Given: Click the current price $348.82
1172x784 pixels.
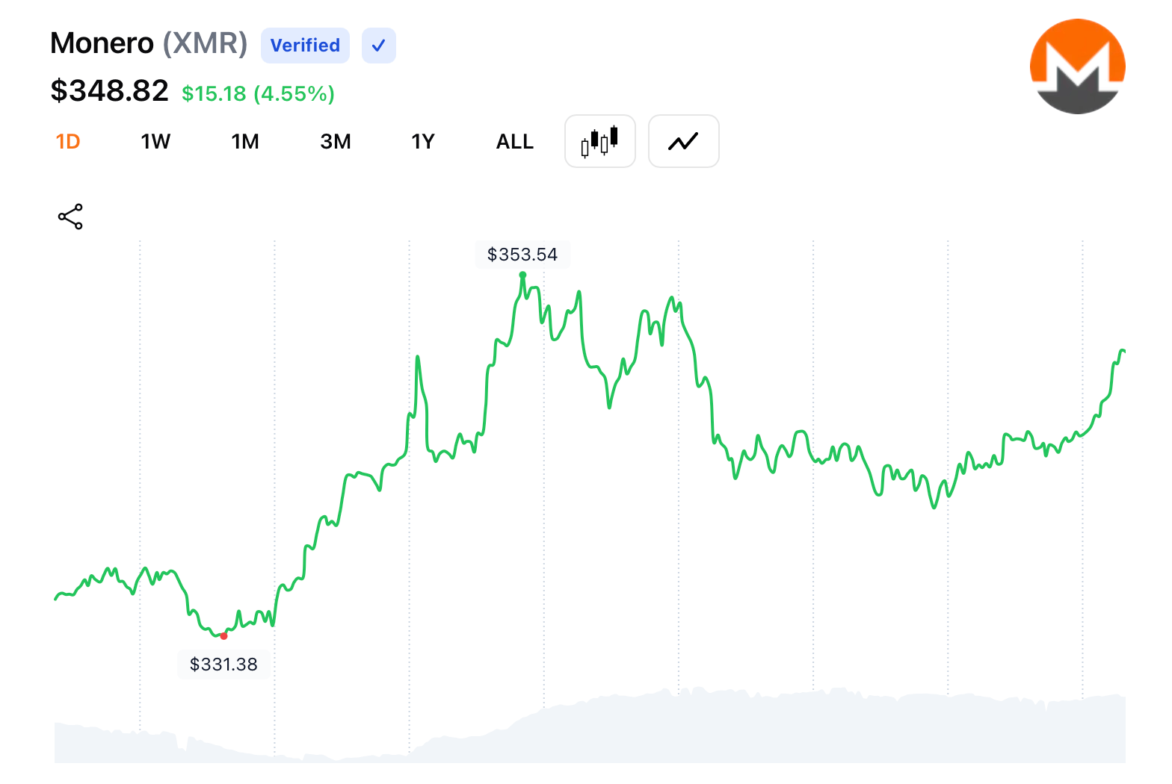Looking at the screenshot, I should pyautogui.click(x=109, y=91).
